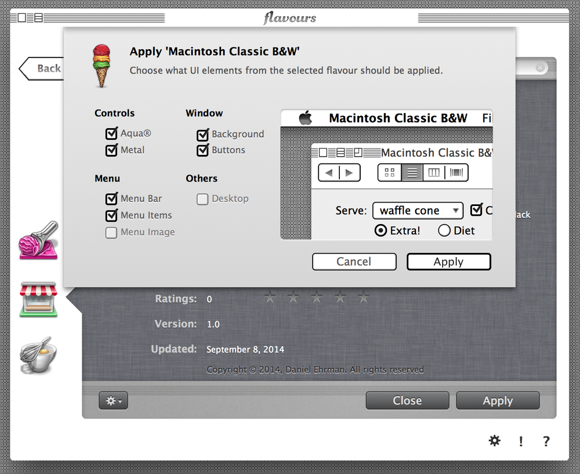This screenshot has width=580, height=474.
Task: Uncheck the Aqua® controls checkbox
Action: point(111,133)
